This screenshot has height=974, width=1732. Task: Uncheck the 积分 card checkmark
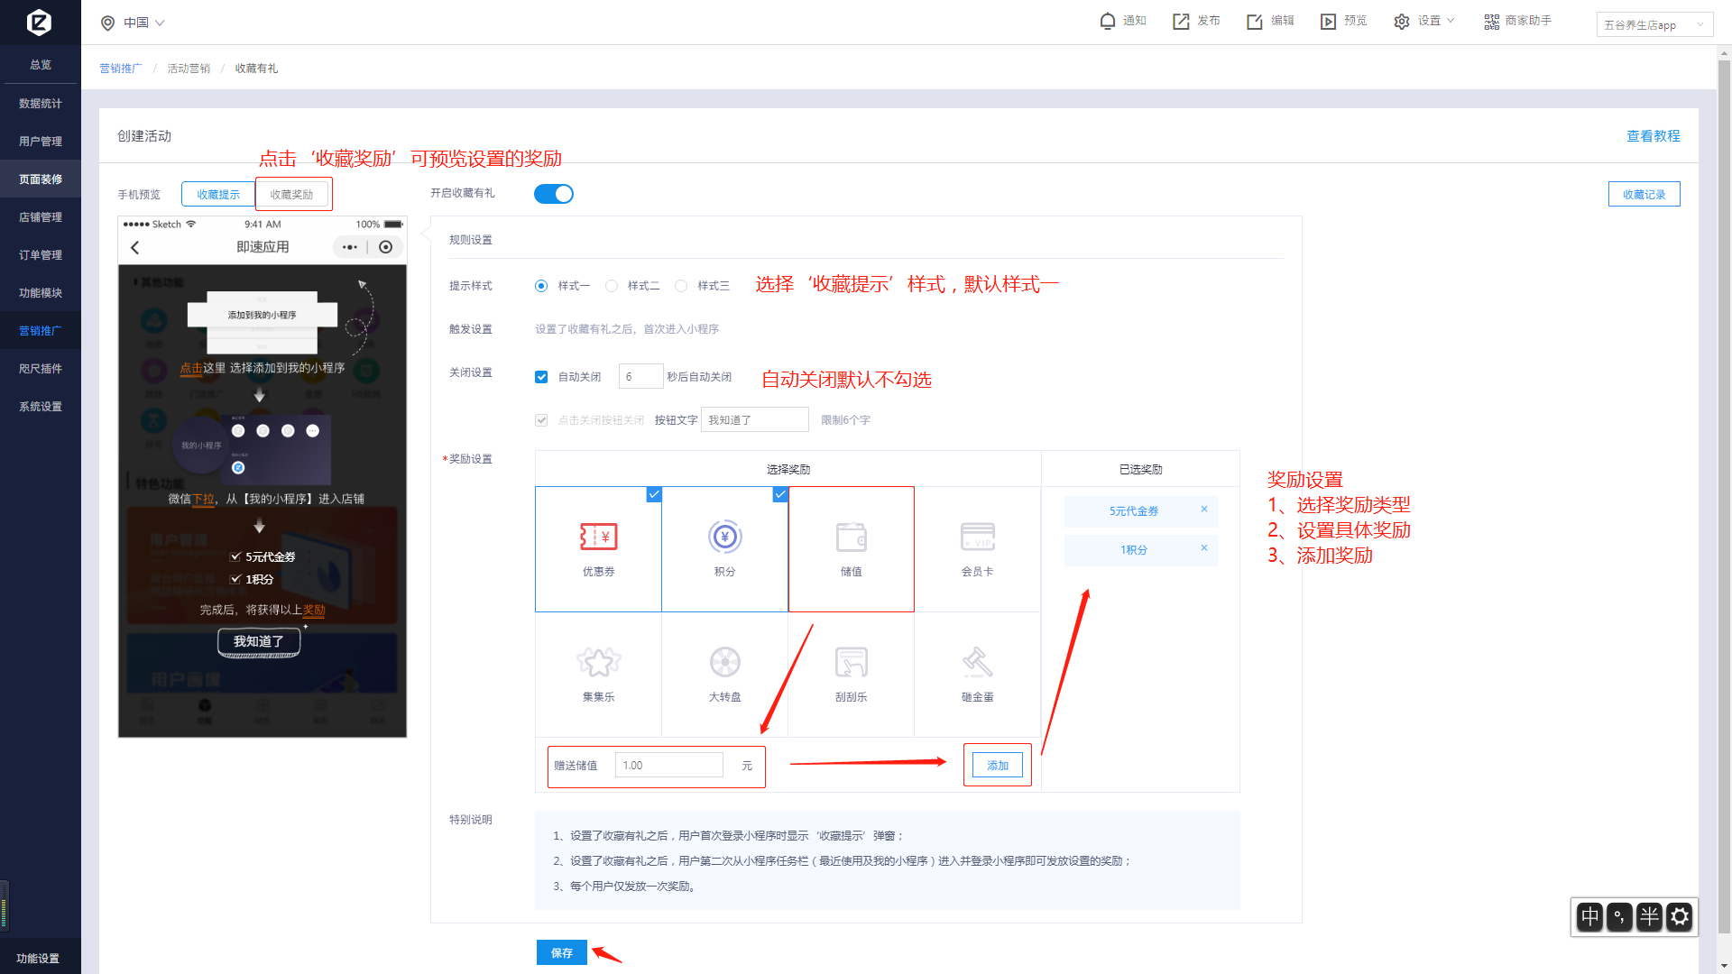pyautogui.click(x=780, y=494)
